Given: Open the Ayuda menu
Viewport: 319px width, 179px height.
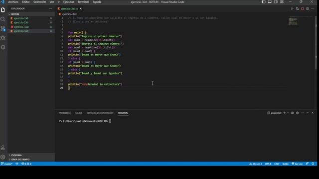Looking at the screenshot, I should pos(97,2).
